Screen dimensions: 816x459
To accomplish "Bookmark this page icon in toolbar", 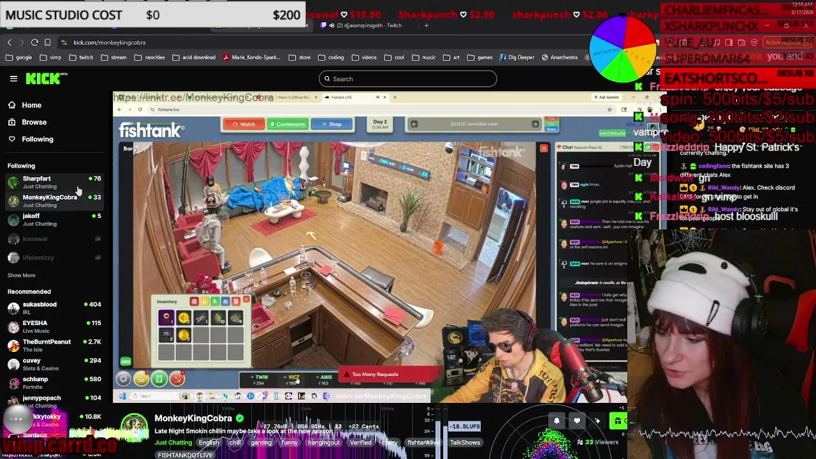I will click(x=47, y=42).
